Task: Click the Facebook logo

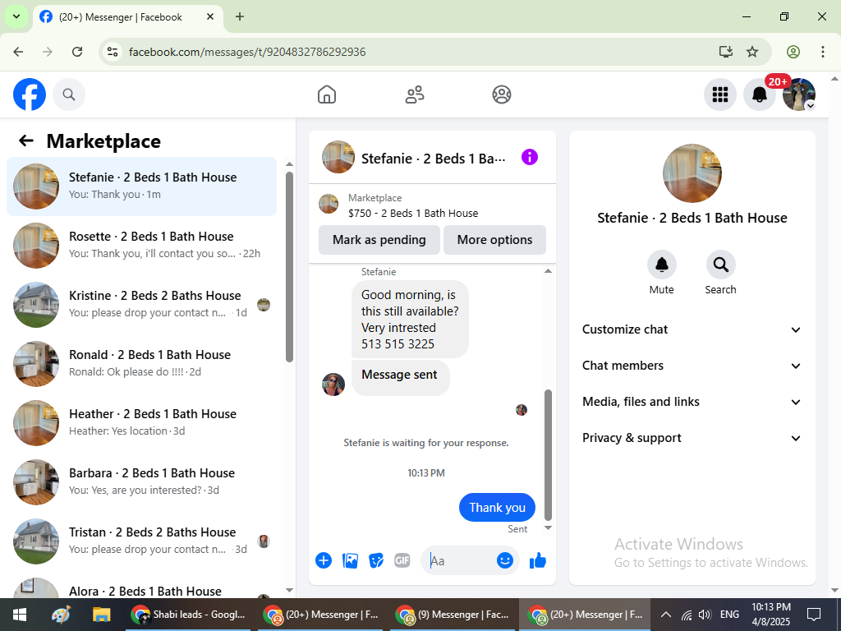Action: click(30, 94)
